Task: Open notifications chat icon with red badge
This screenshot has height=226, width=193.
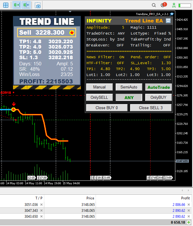Action: tap(163, 5)
